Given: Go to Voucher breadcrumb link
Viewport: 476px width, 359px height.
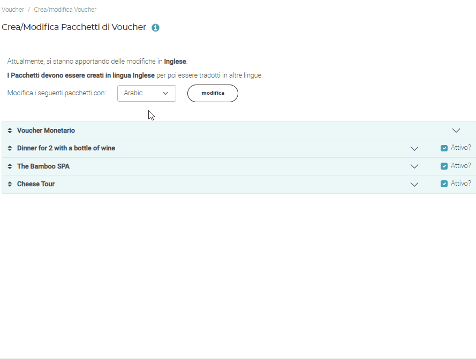Looking at the screenshot, I should [x=13, y=10].
